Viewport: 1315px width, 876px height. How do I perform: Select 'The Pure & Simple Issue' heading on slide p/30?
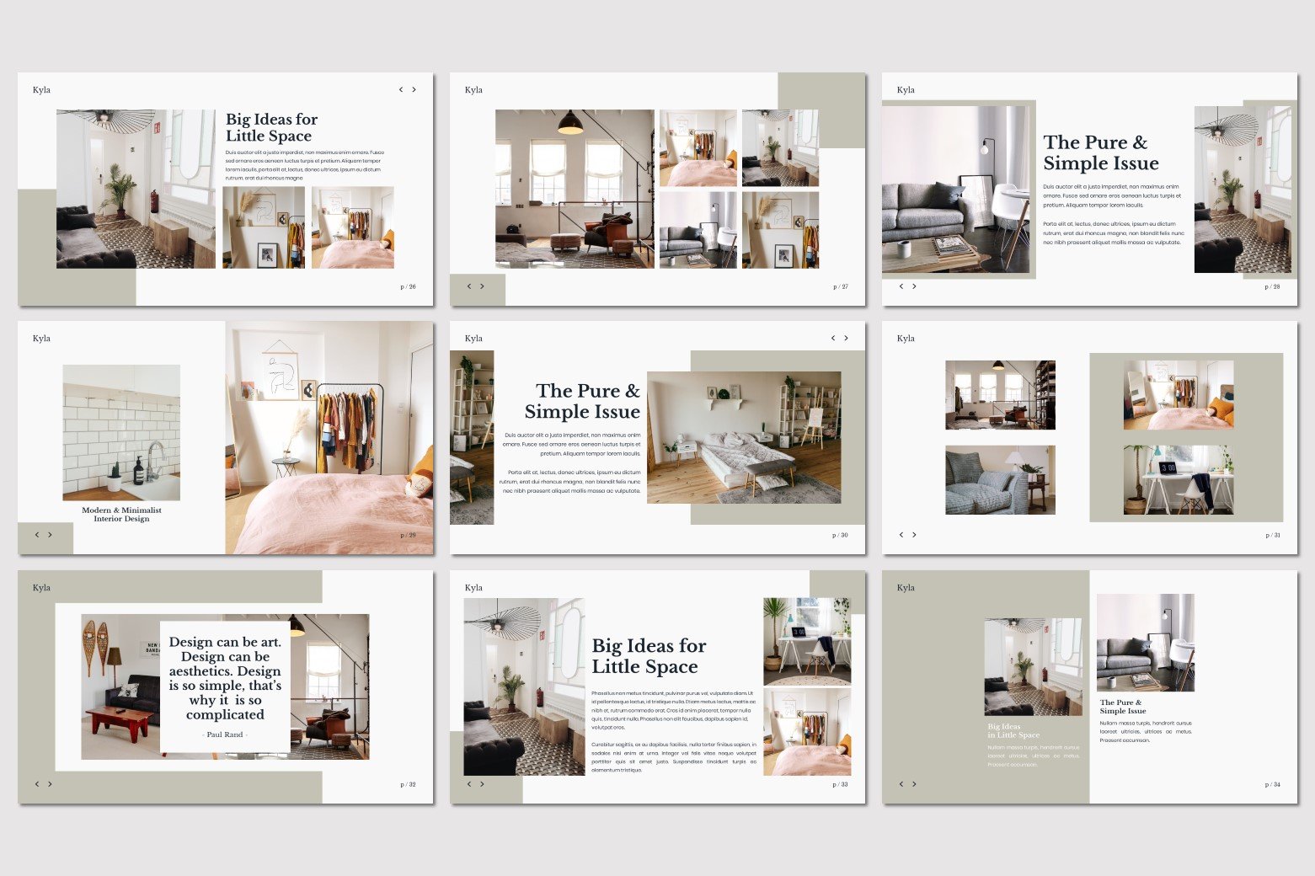[582, 401]
